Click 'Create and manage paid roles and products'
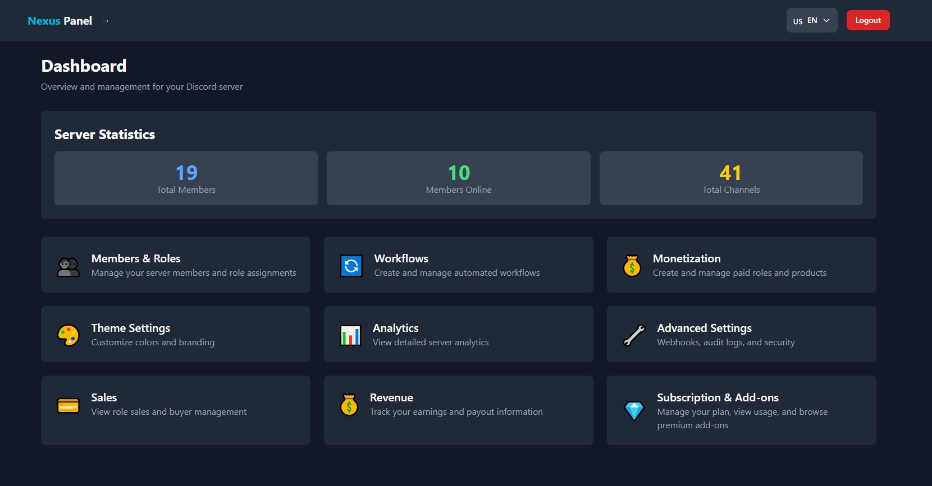The width and height of the screenshot is (932, 486). click(739, 273)
